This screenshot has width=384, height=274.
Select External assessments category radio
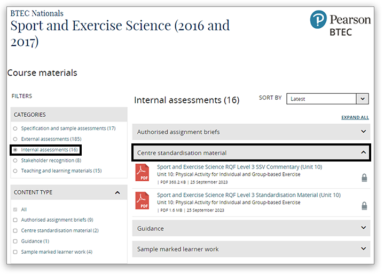click(15, 139)
